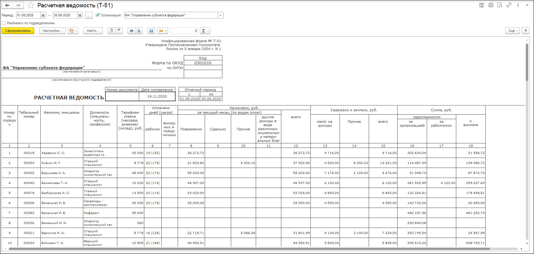Viewport: 534px width, 254px height.
Task: Click the start period date field
Action: coord(28,15)
